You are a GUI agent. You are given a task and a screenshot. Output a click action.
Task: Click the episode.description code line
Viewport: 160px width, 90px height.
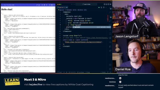pos(80,23)
